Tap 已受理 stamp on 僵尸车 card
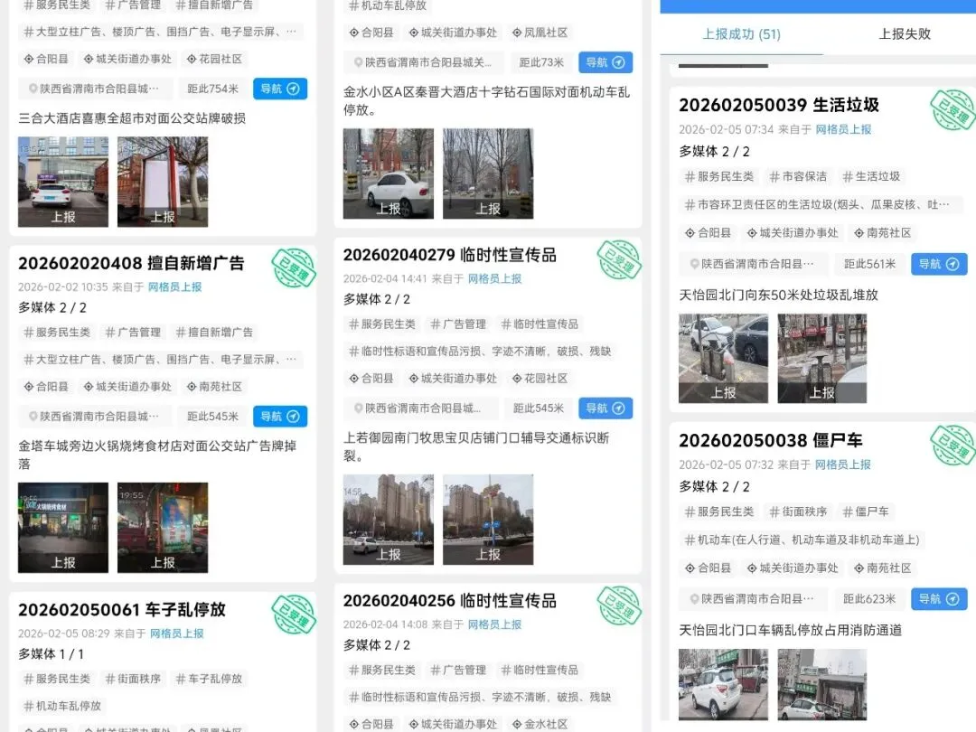The height and width of the screenshot is (732, 976). coord(953,445)
